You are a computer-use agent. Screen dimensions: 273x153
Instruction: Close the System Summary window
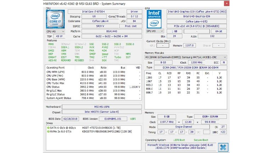coord(227,4)
